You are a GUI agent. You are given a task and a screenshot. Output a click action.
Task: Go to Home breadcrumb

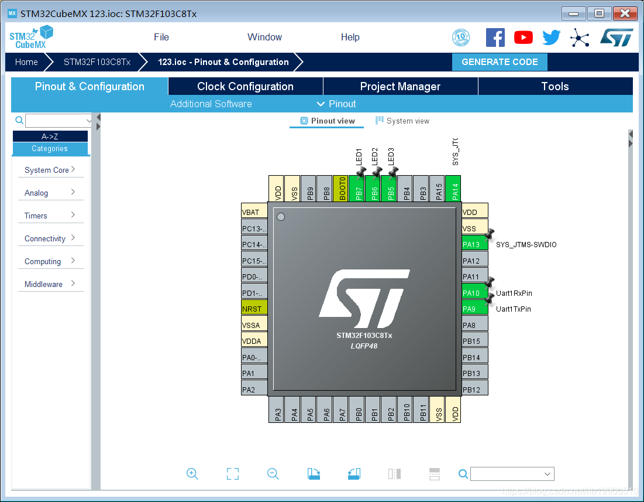click(26, 62)
